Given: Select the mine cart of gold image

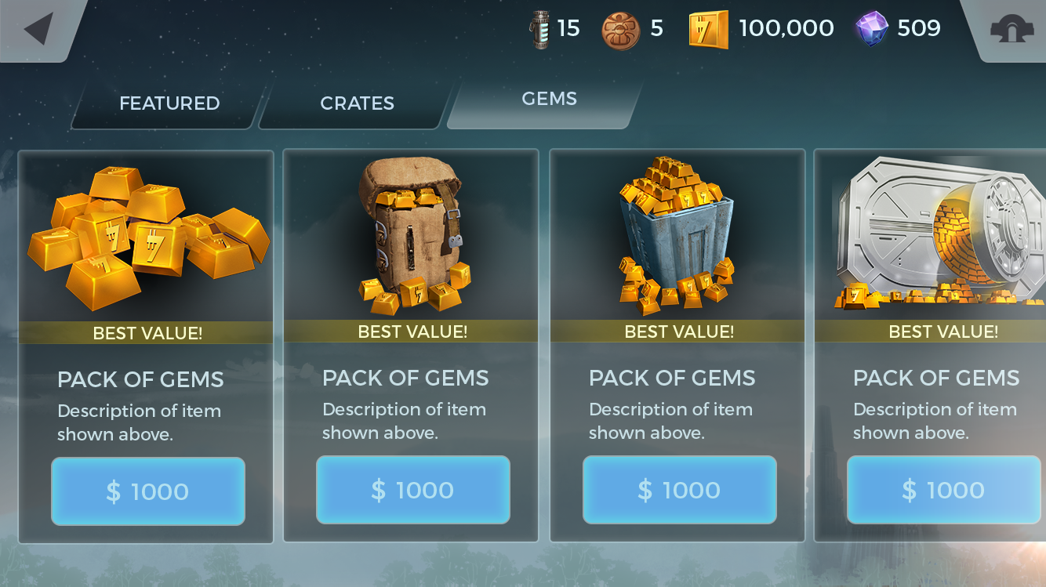Looking at the screenshot, I should tap(676, 233).
